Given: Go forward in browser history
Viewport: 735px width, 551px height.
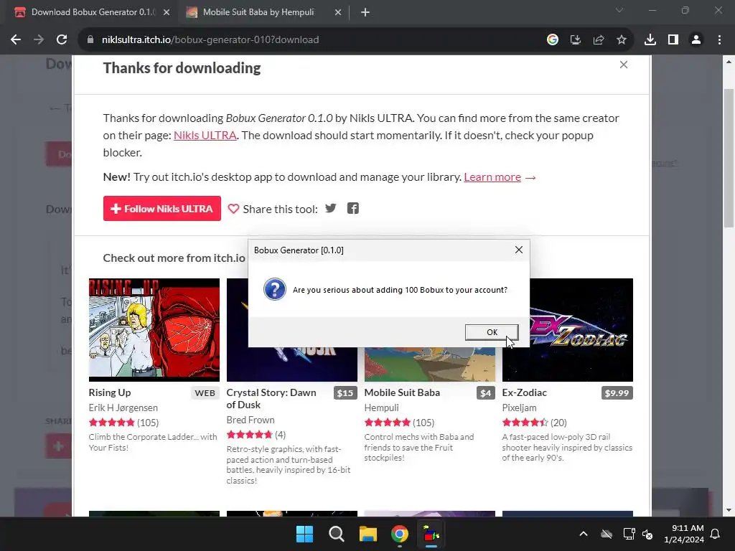Looking at the screenshot, I should (x=39, y=40).
